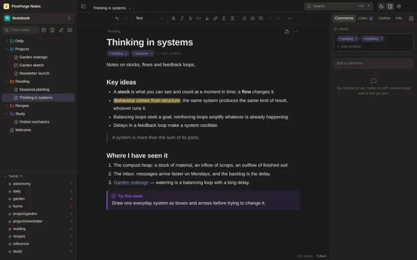Create a new note from the sidebar
417x260 pixels.
[53, 30]
